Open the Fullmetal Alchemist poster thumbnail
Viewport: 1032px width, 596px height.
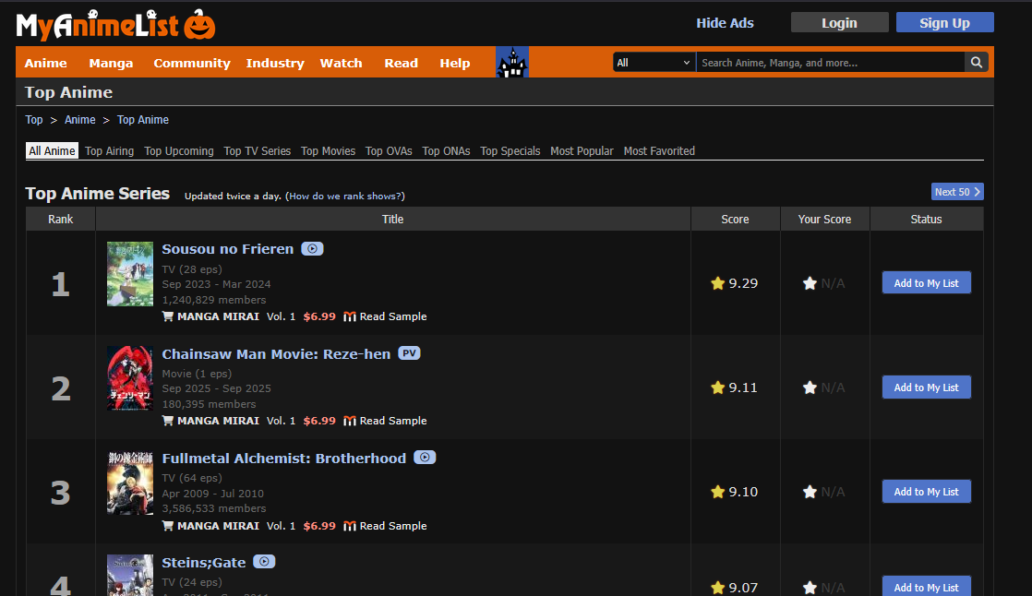pos(129,483)
